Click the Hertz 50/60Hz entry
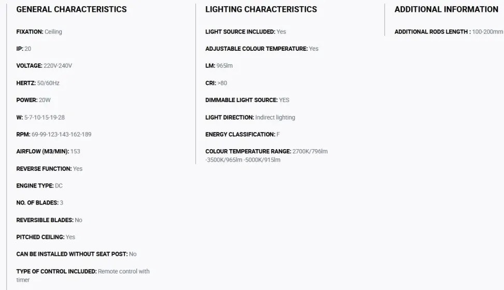Image resolution: width=504 pixels, height=290 pixels. point(38,83)
